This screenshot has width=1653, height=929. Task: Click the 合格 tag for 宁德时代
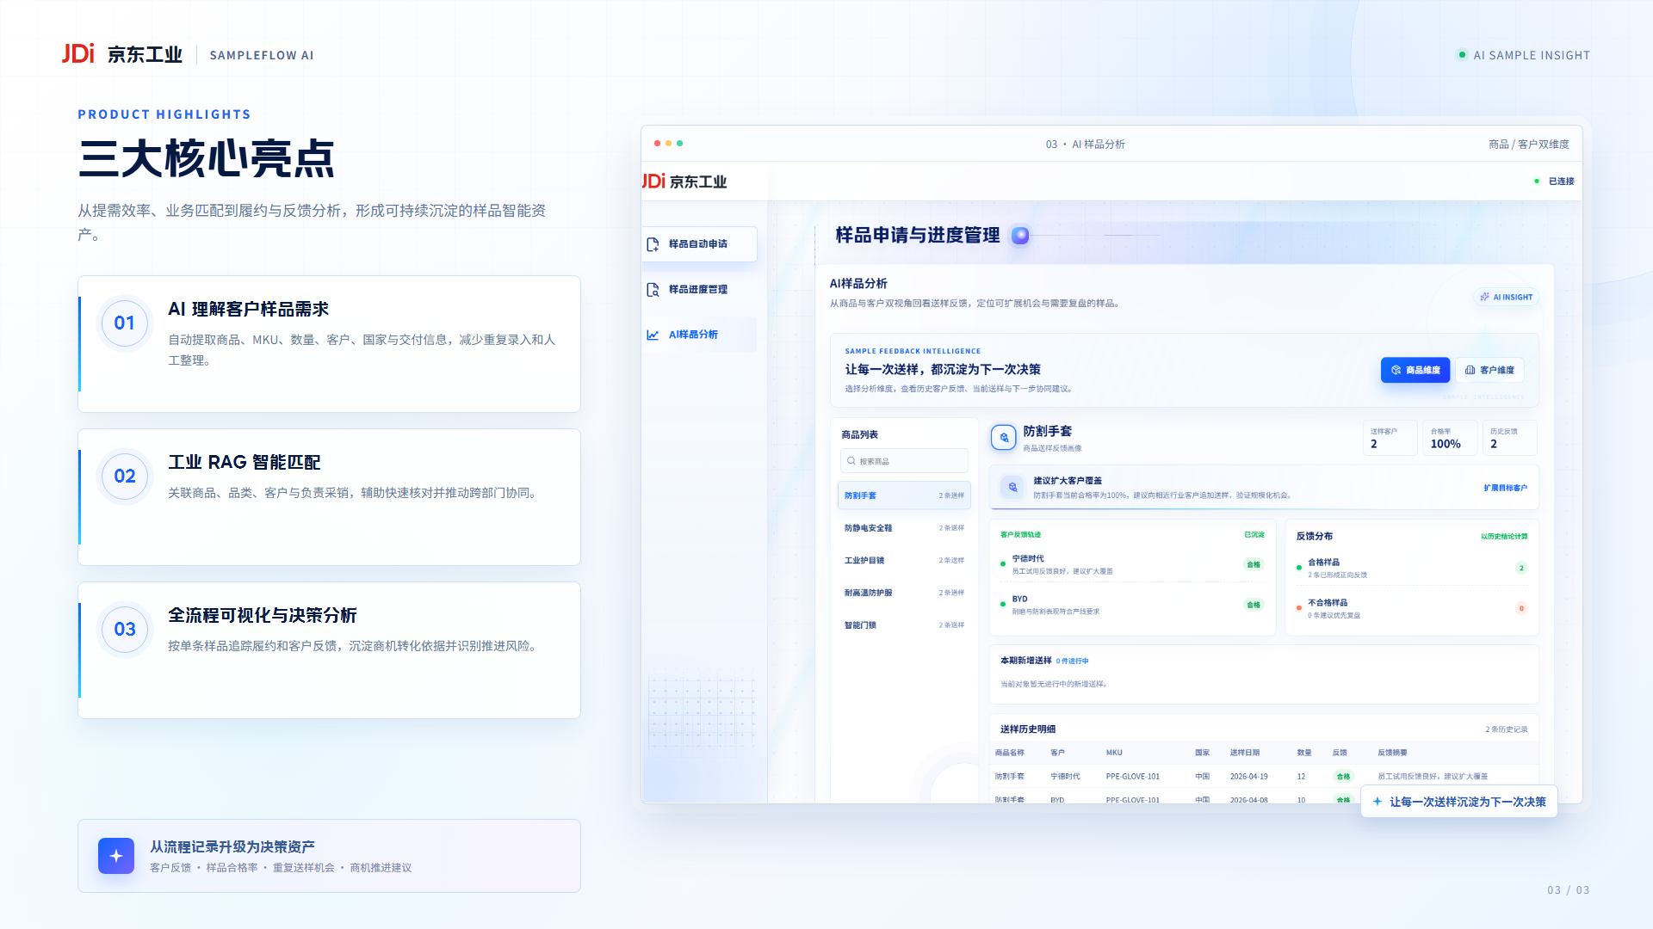[x=1254, y=565]
